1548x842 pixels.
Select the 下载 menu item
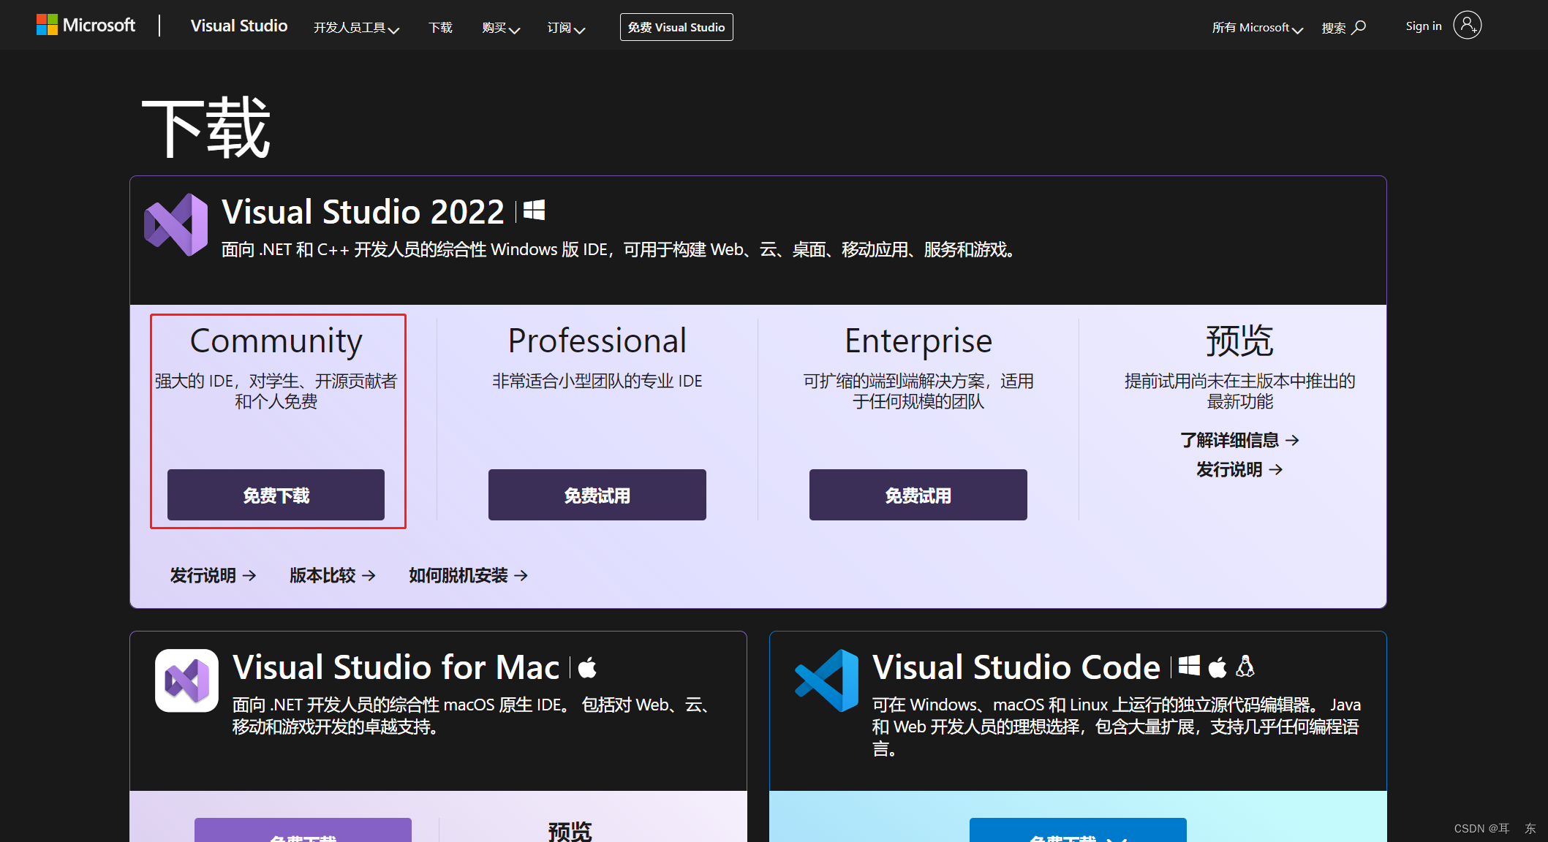pyautogui.click(x=440, y=27)
